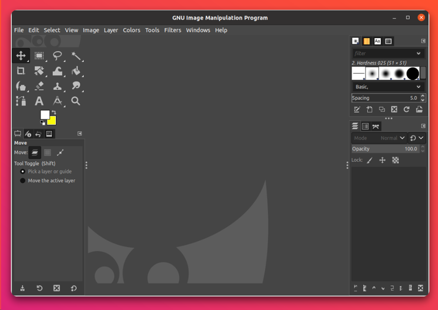
Task: Select the Eraser tool
Action: pyautogui.click(x=39, y=86)
